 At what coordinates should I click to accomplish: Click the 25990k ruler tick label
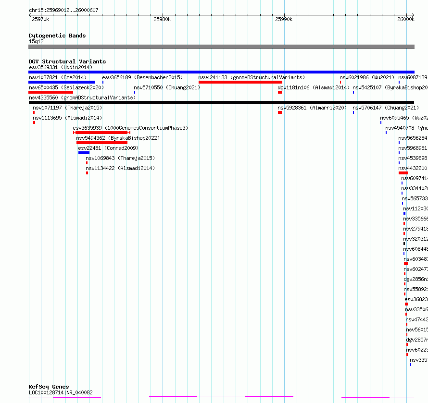[x=284, y=19]
